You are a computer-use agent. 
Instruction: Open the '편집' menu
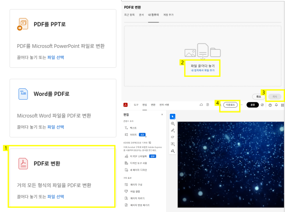point(145,105)
